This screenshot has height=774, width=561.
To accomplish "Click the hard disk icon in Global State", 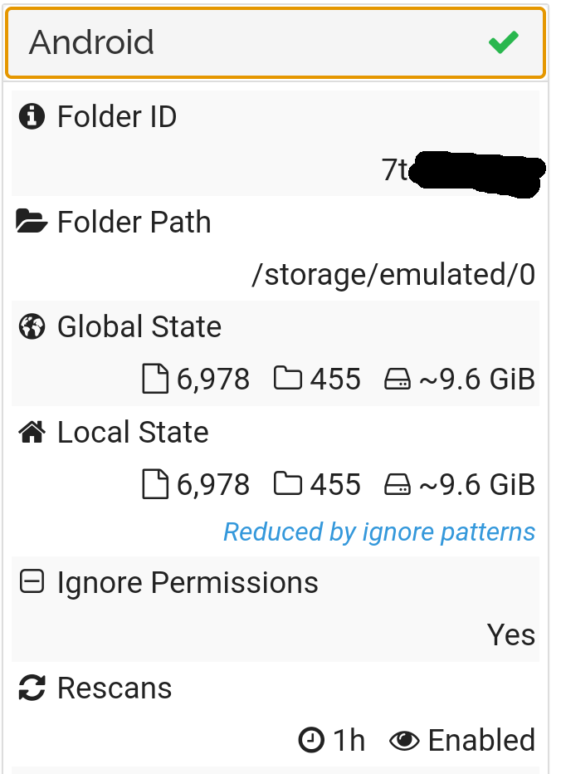I will click(399, 378).
